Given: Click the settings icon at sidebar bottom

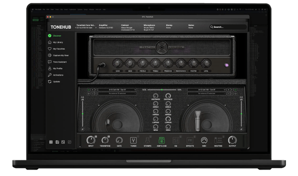Looking at the screenshot, I should [51, 142].
